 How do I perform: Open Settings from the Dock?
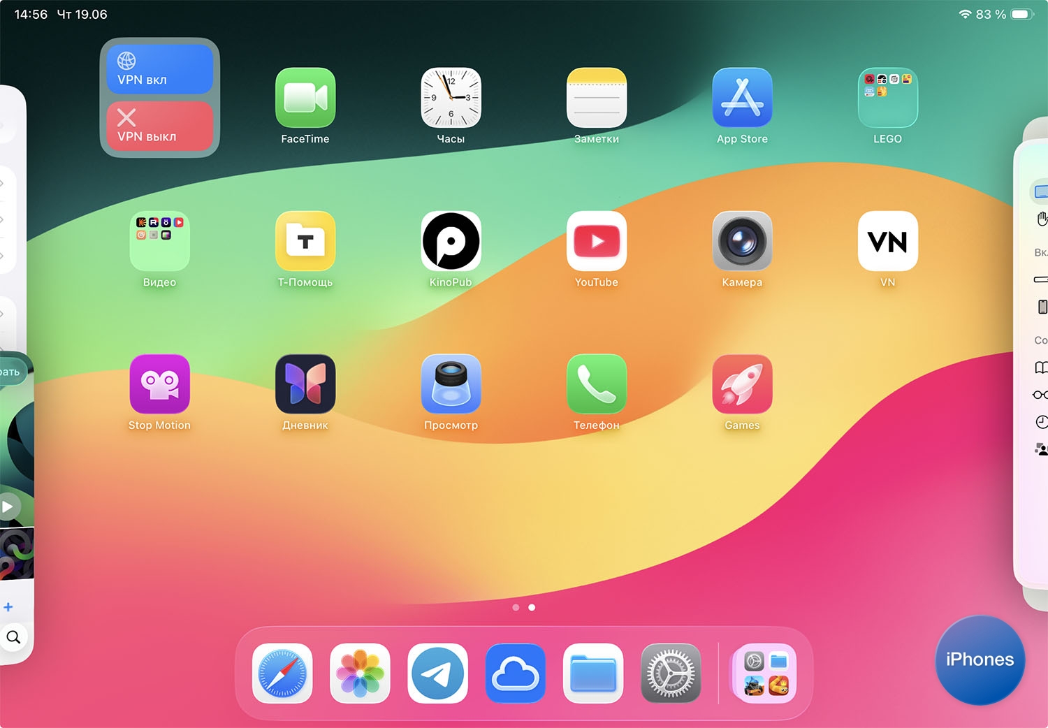coord(671,674)
